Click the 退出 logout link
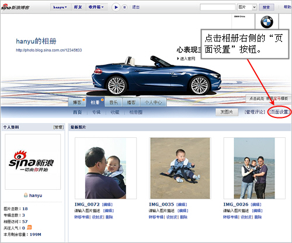This screenshot has width=292, height=243. click(135, 7)
